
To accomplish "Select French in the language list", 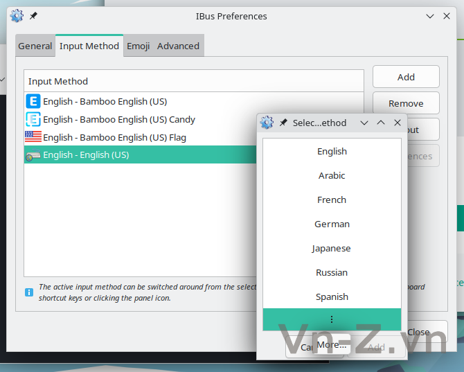I will [332, 200].
